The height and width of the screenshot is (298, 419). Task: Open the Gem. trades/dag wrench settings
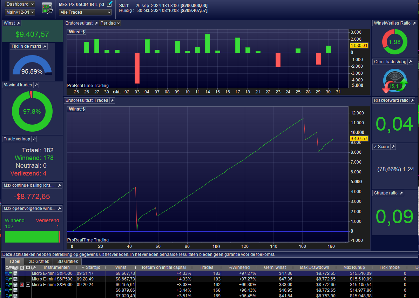[410, 62]
